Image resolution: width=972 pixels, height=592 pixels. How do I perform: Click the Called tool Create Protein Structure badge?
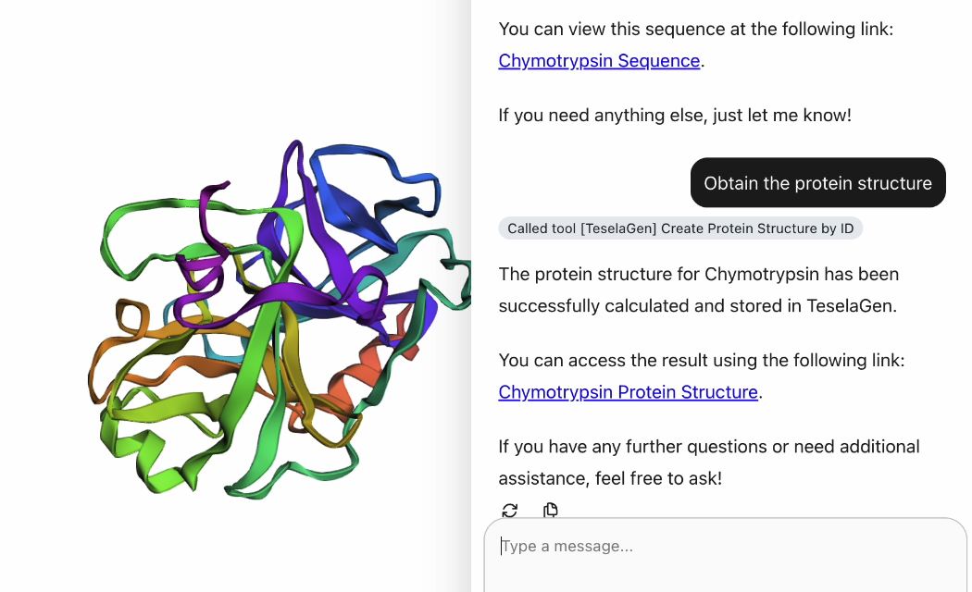(680, 228)
